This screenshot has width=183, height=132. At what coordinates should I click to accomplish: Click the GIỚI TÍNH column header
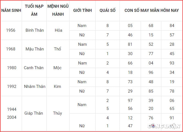pos(82,10)
